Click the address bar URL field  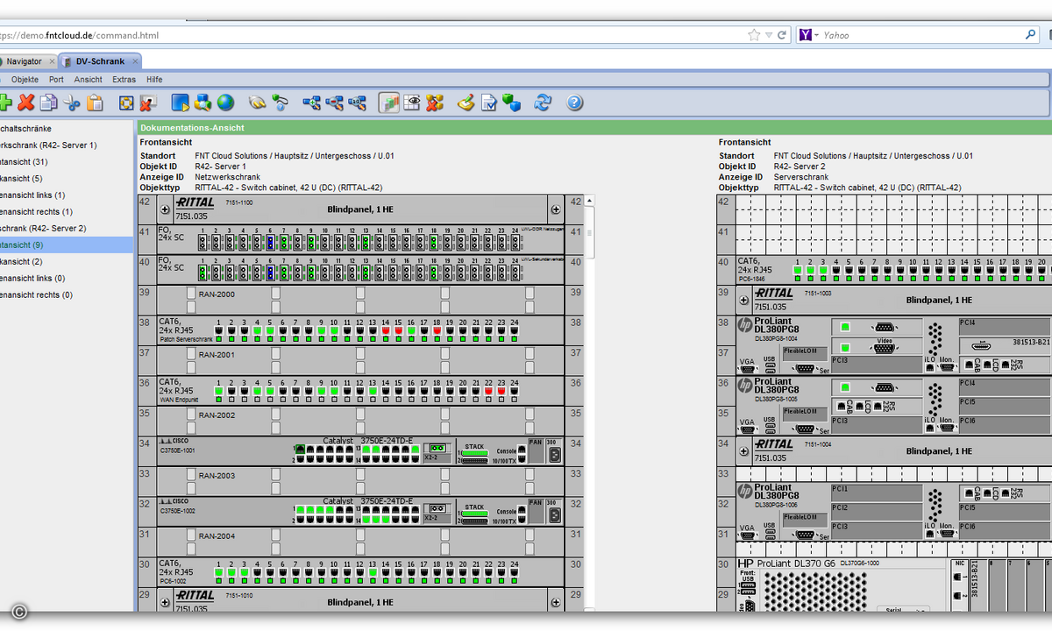click(373, 35)
